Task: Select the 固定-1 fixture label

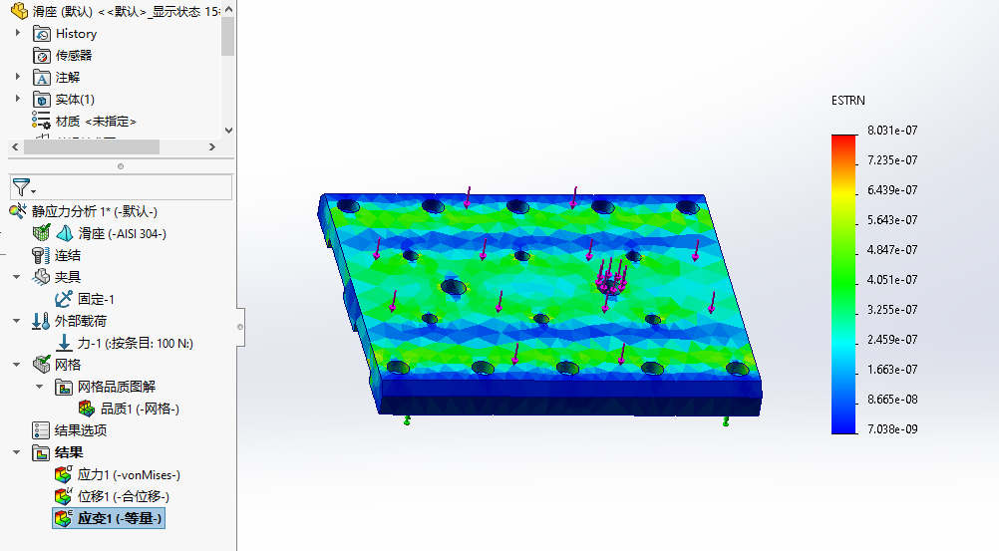Action: click(x=96, y=299)
